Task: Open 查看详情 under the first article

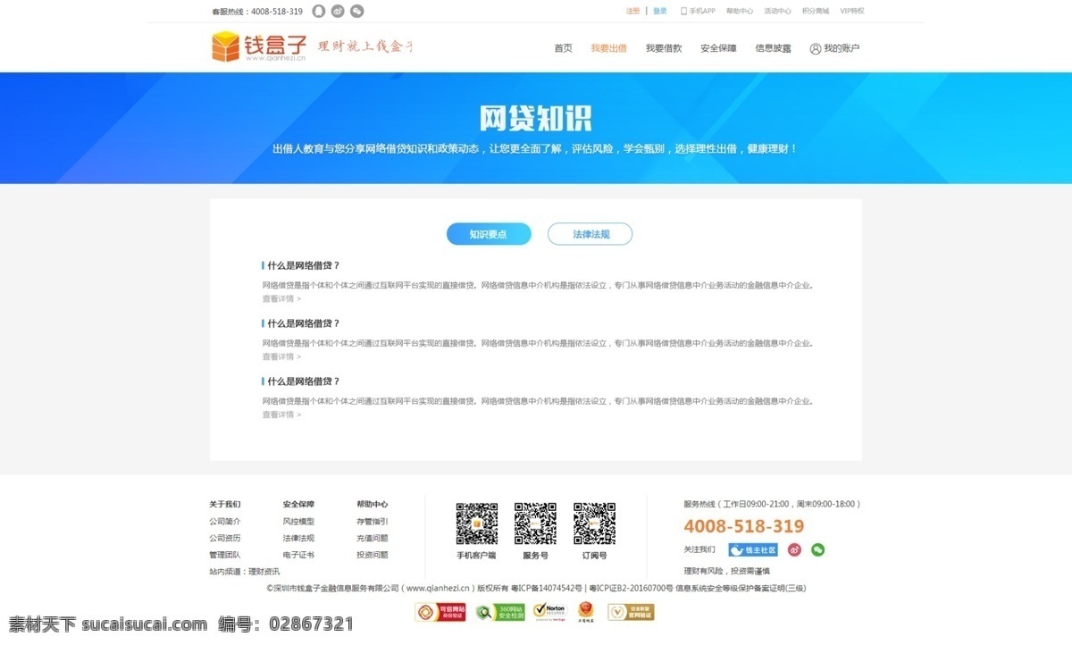Action: 281,299
